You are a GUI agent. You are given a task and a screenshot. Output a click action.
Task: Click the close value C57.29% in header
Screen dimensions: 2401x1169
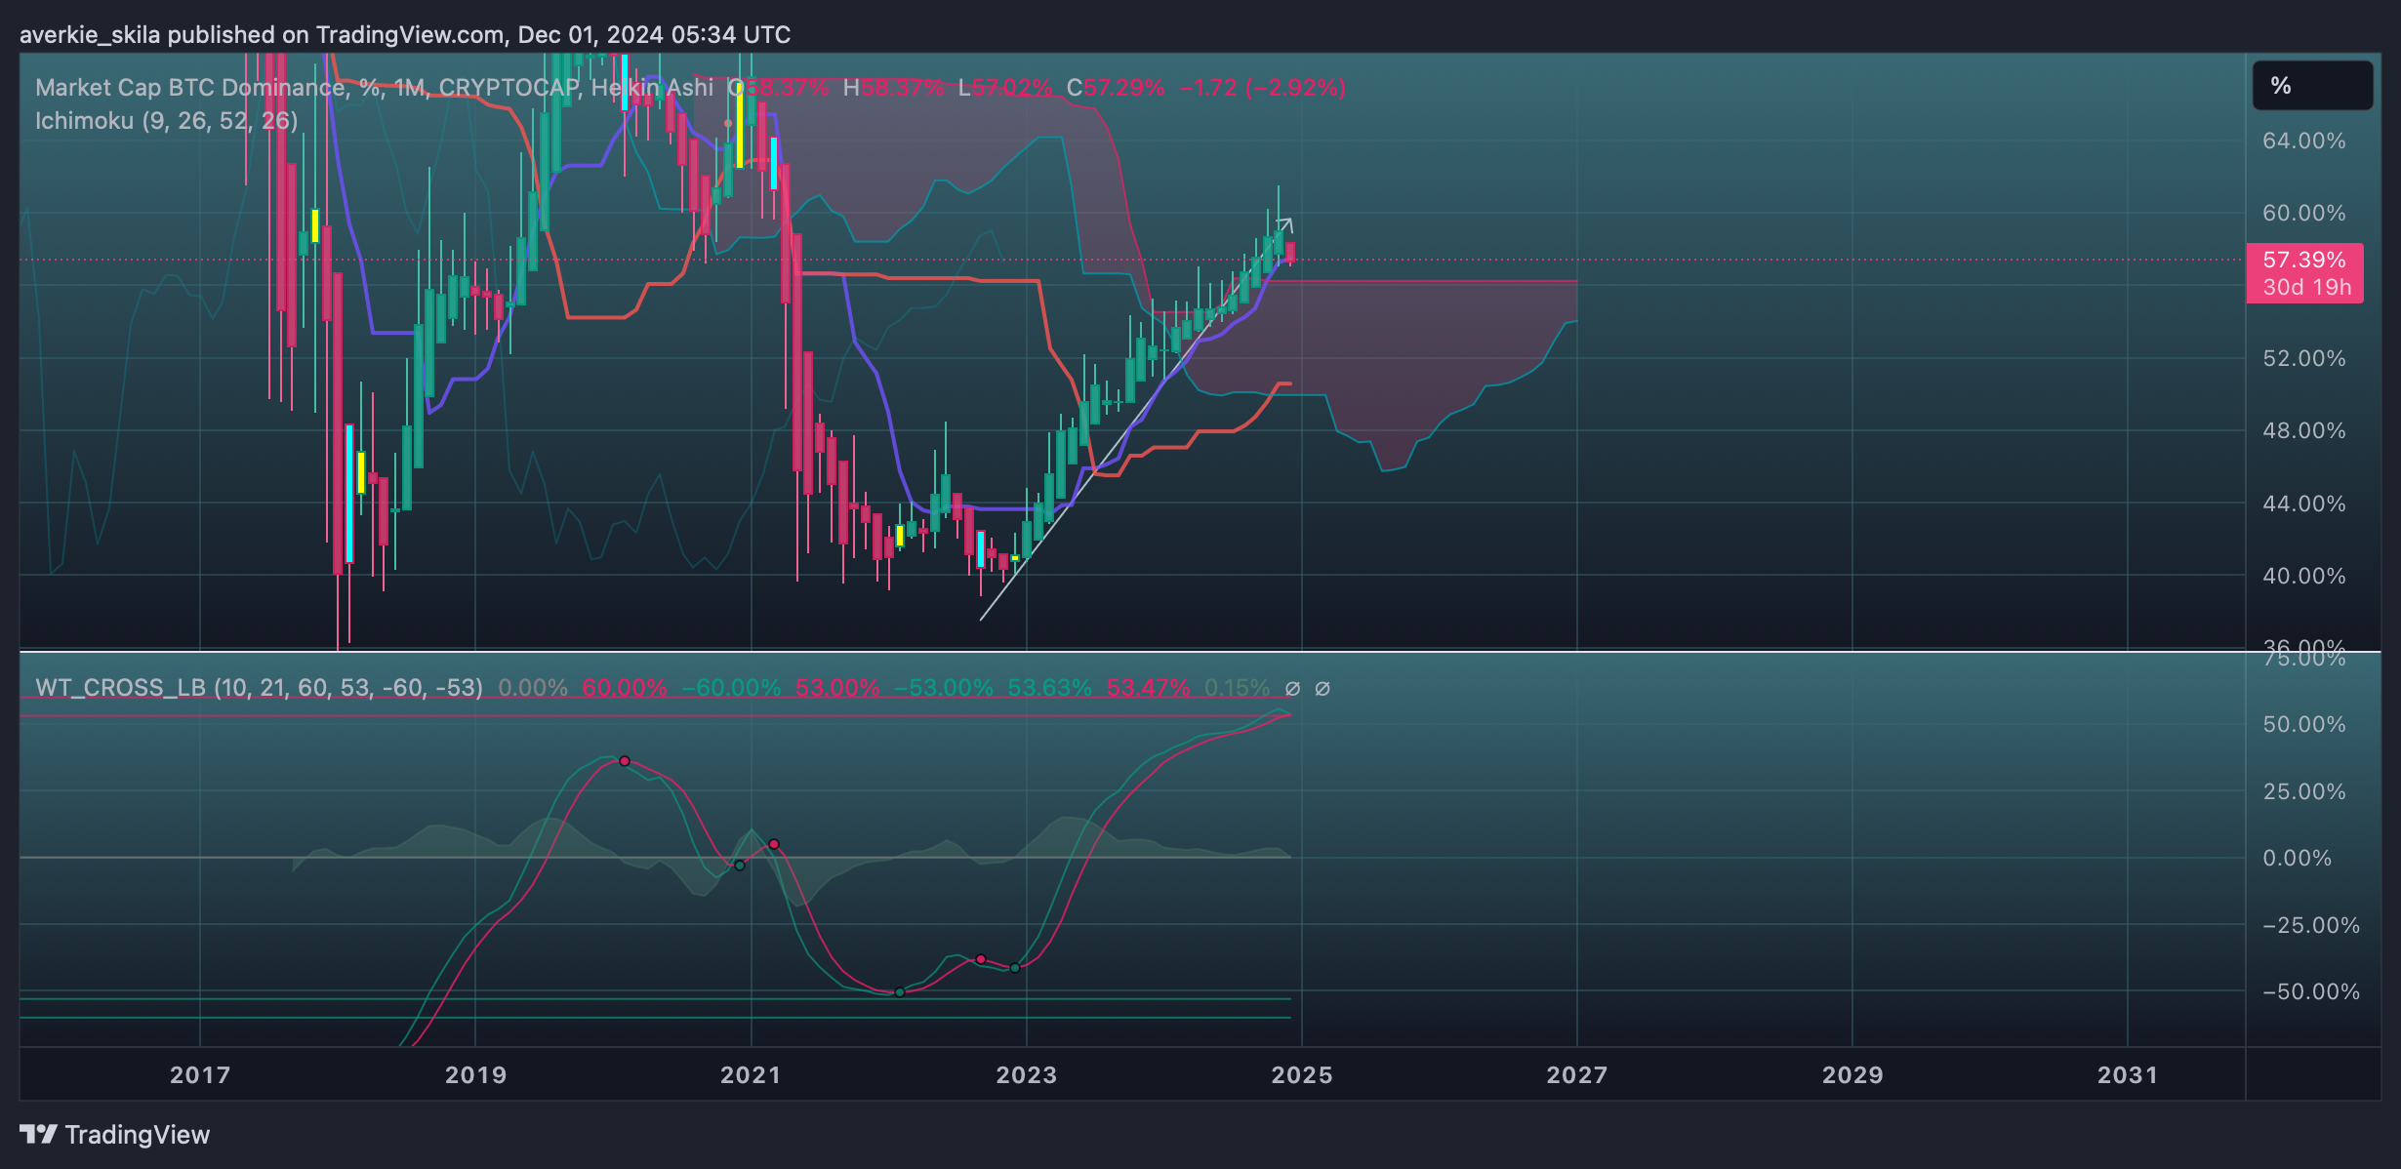[x=1116, y=88]
